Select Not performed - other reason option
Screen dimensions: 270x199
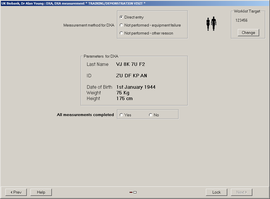(122, 33)
